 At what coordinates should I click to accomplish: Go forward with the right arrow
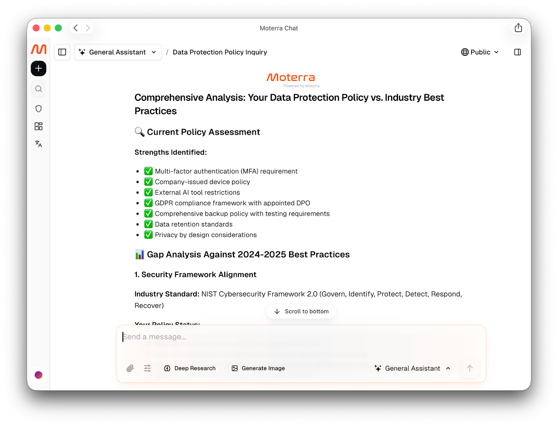pos(88,28)
